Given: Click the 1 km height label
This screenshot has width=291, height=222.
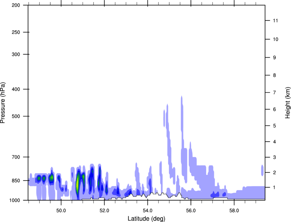Looking at the screenshot, I should pyautogui.click(x=275, y=188).
